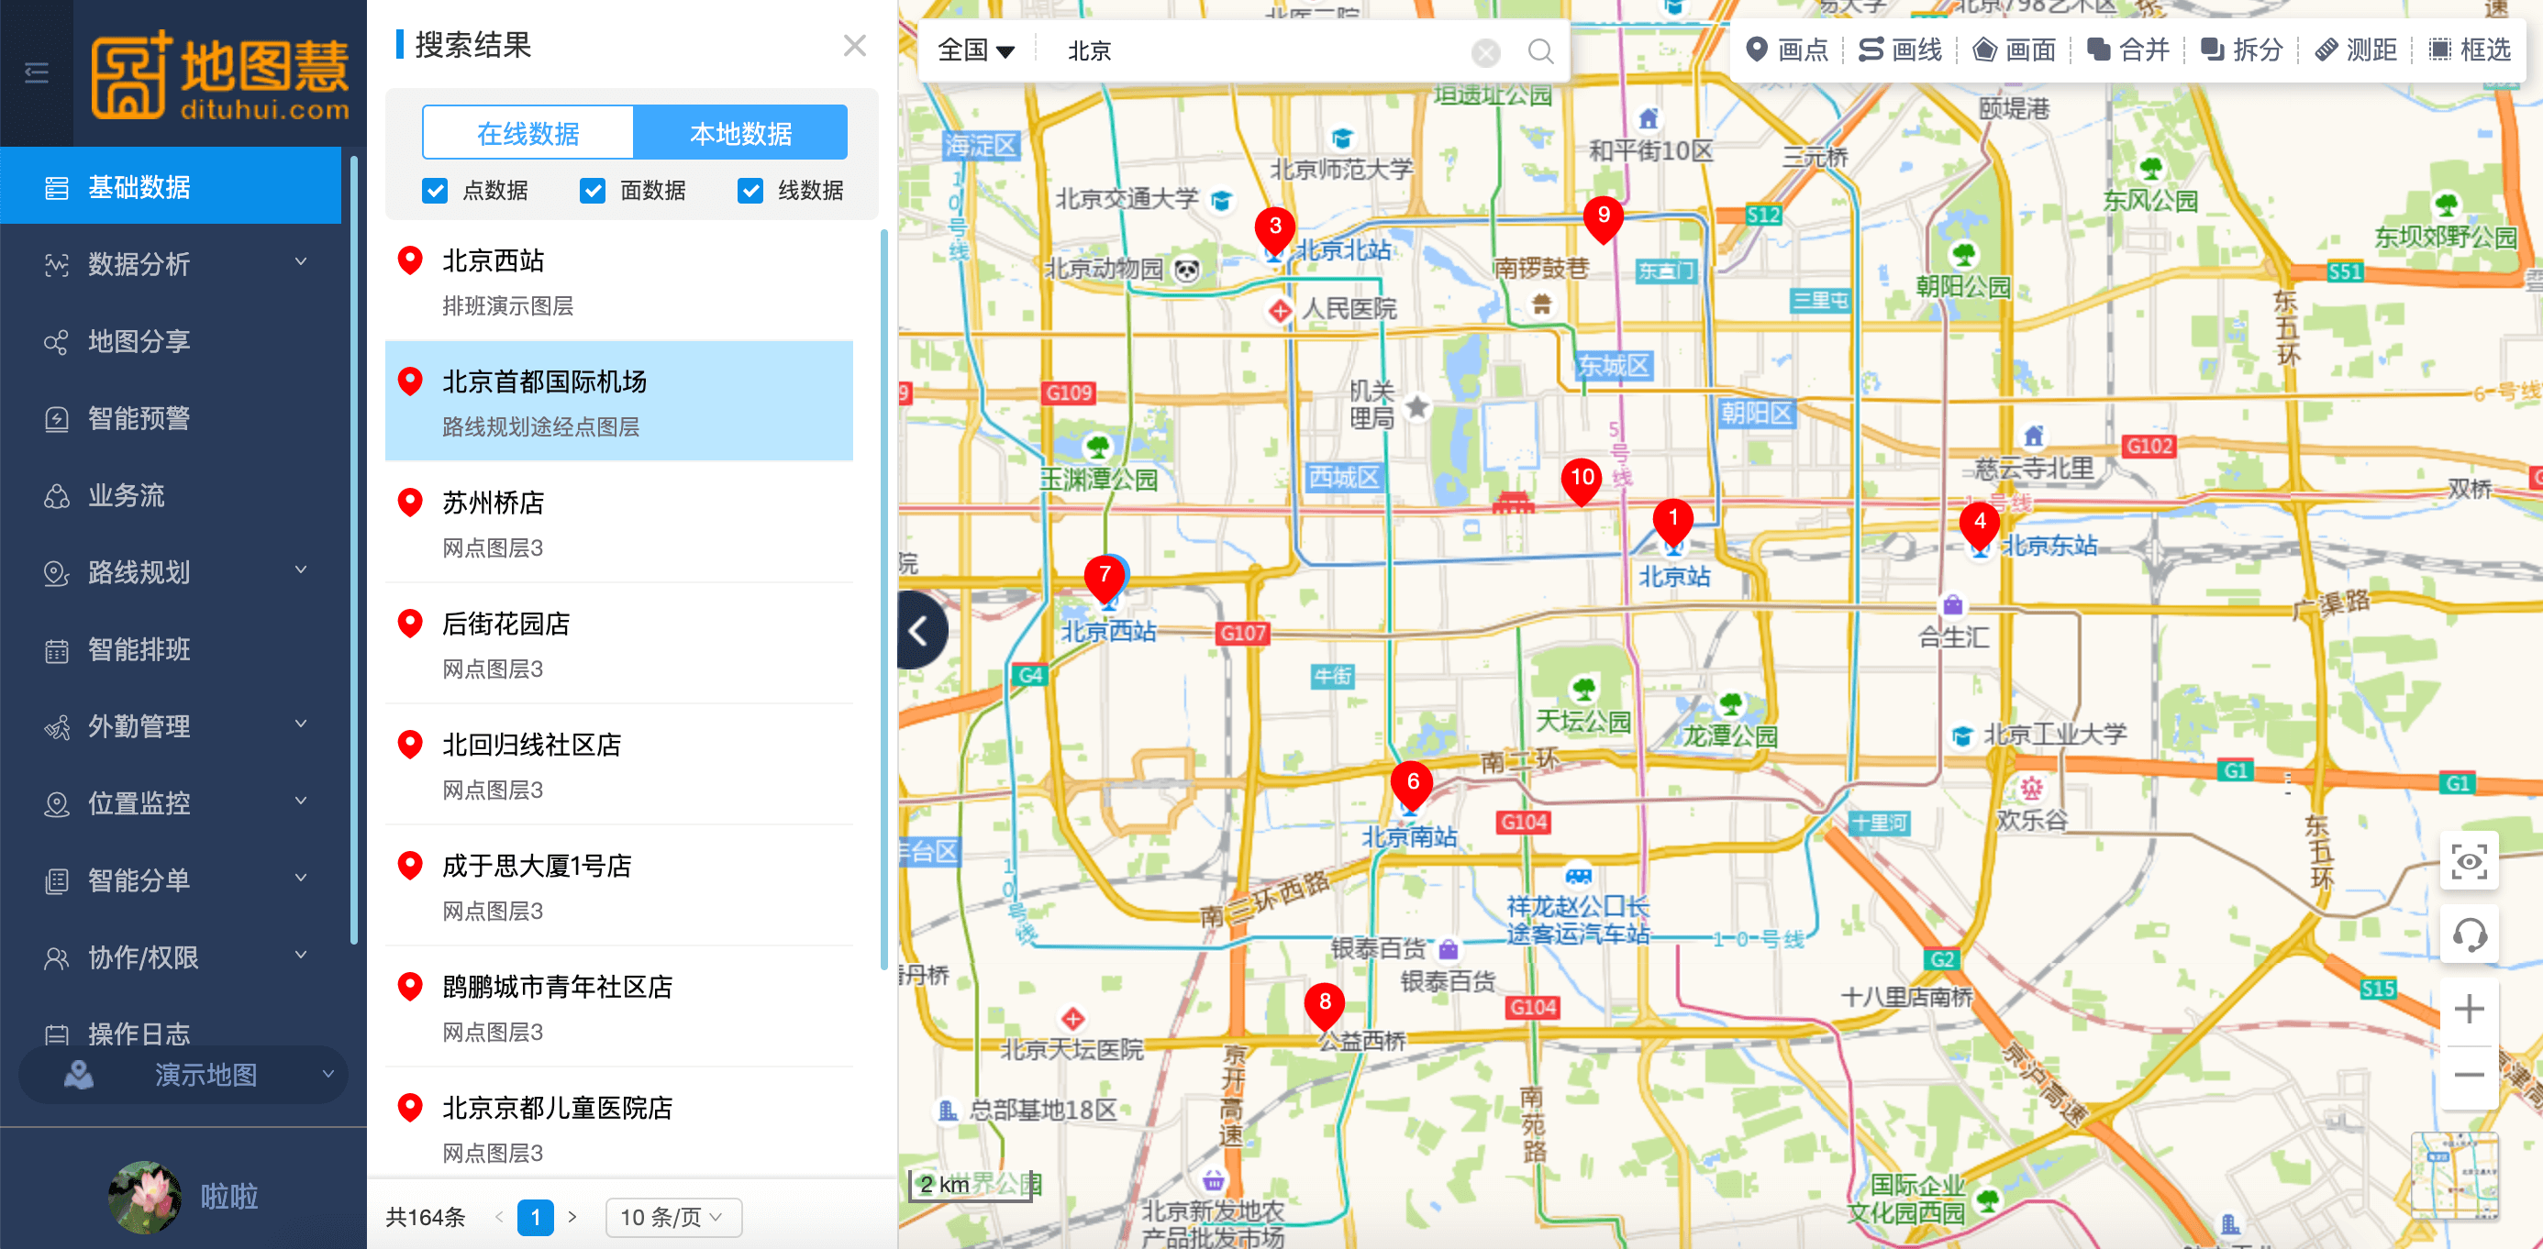Expand 位置监控 submenu chevron
This screenshot has width=2543, height=1249.
tap(301, 801)
